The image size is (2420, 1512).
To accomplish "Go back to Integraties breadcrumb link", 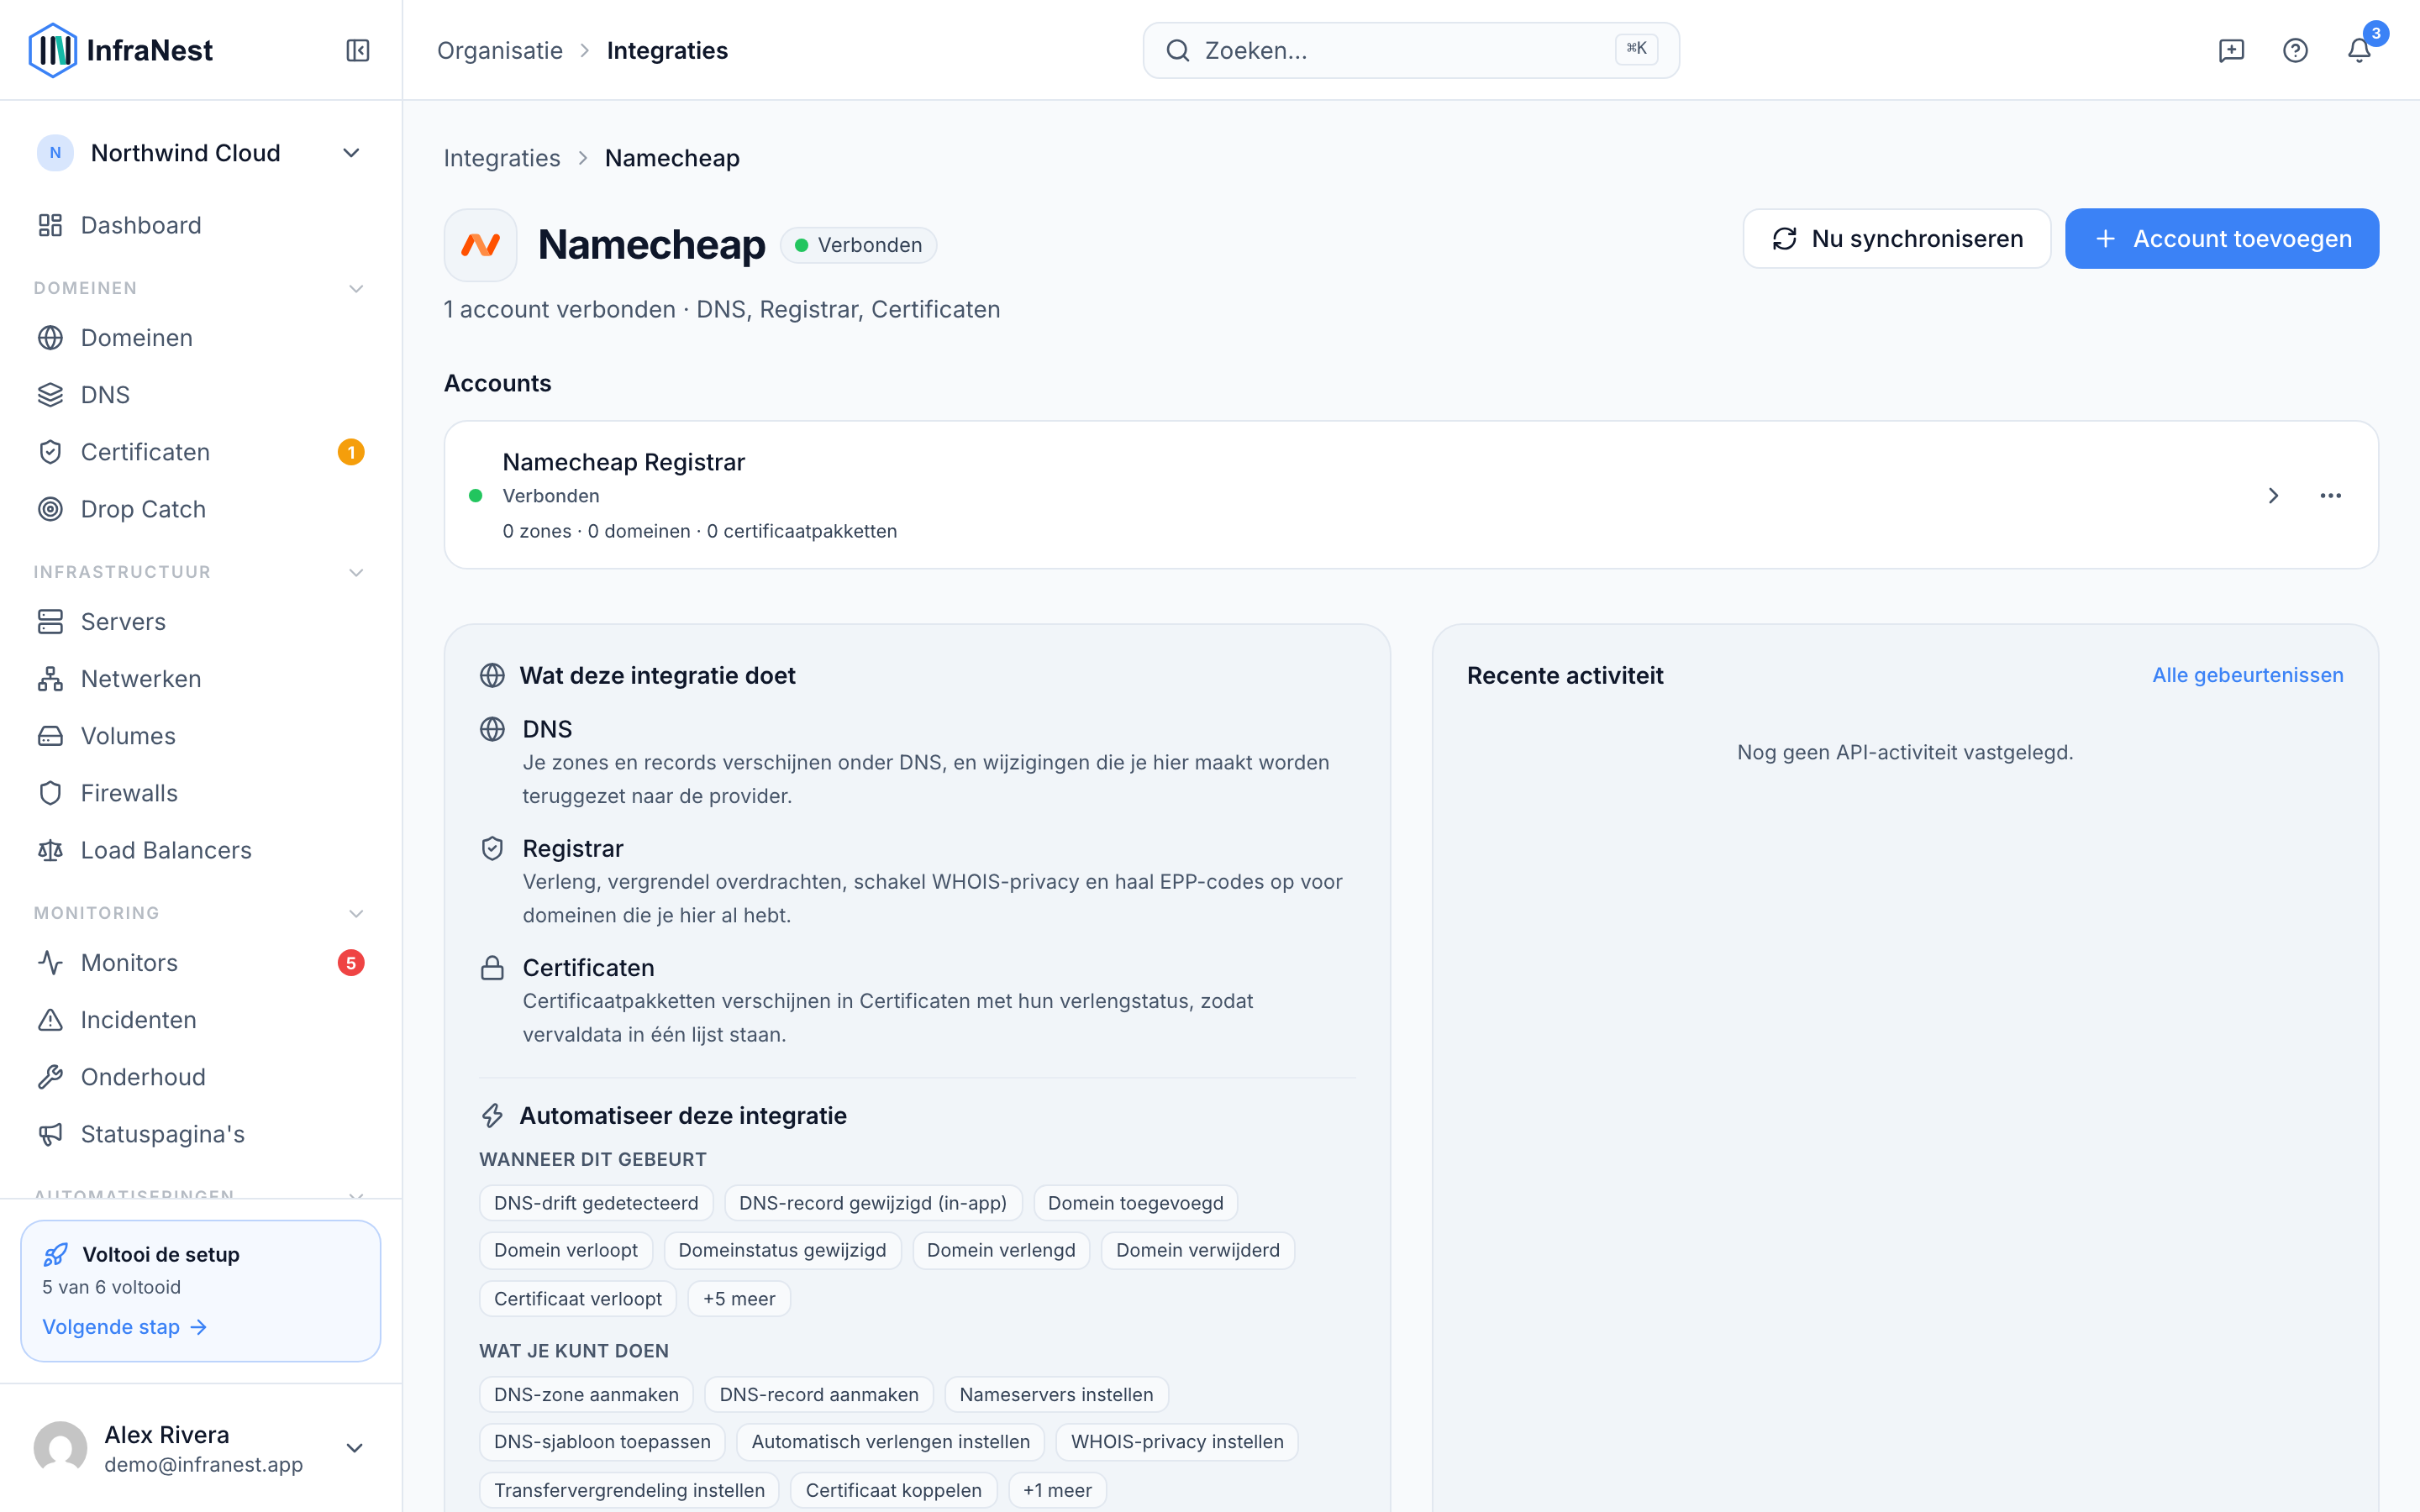I will click(502, 158).
